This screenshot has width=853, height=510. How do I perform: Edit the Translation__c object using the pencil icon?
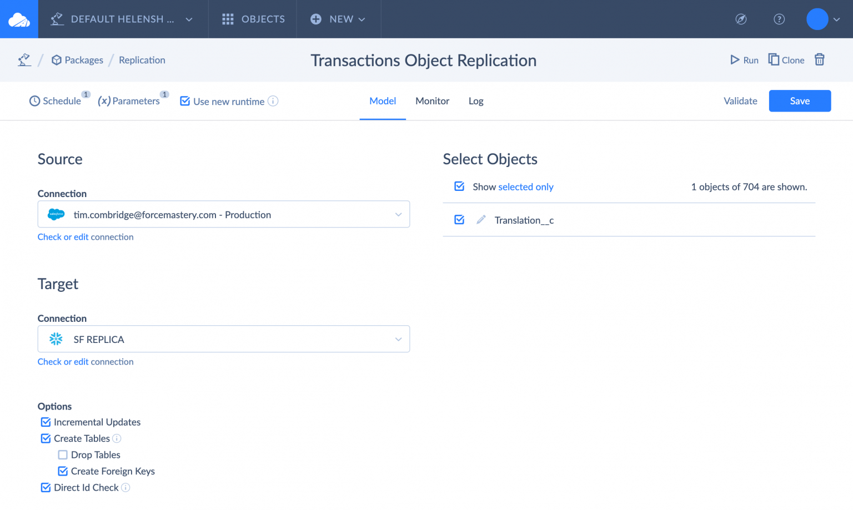tap(481, 220)
